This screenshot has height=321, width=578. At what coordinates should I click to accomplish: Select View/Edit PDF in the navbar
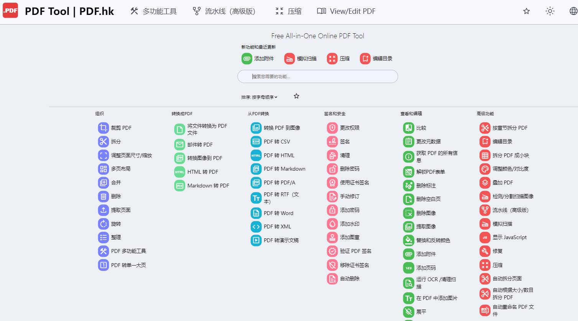pos(346,11)
